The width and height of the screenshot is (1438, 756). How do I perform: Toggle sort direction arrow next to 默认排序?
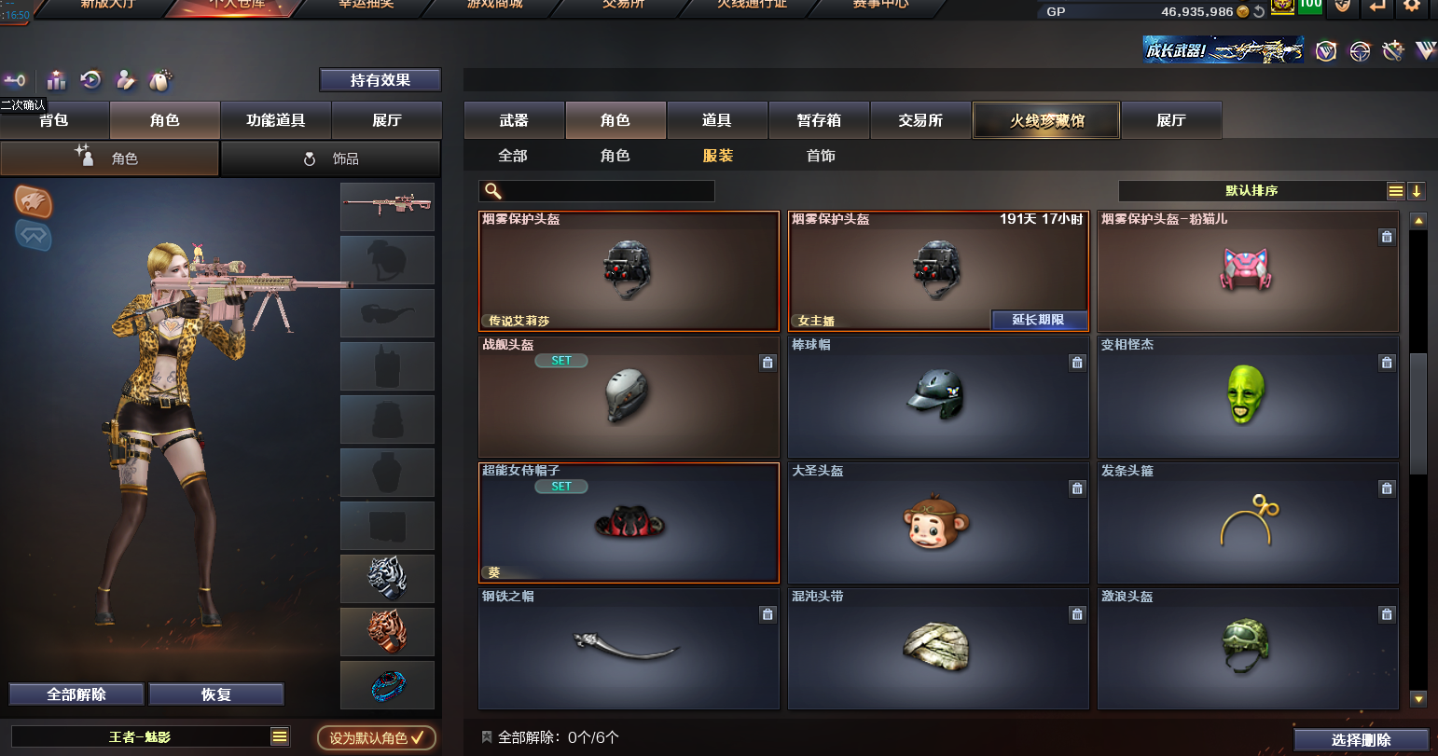[1417, 191]
